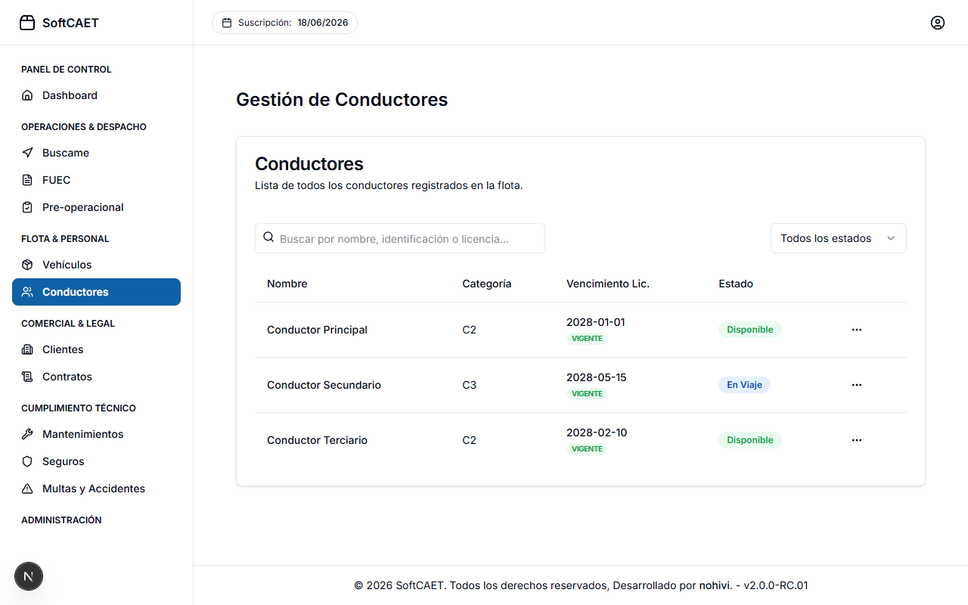
Task: Click VIGENTE tag under 2028-01-01
Action: point(587,339)
